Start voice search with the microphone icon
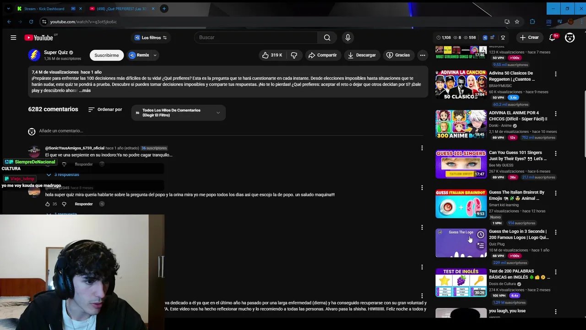This screenshot has height=330, width=586. tap(348, 38)
